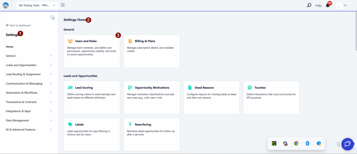Click the Google Chrome tray icon
Screen dimensions: 357x154
(x=296, y=143)
